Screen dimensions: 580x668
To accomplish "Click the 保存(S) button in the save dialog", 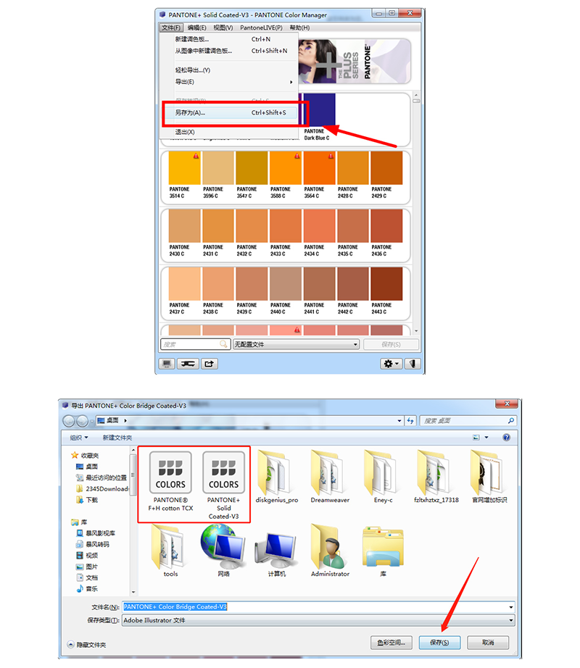I will 439,642.
